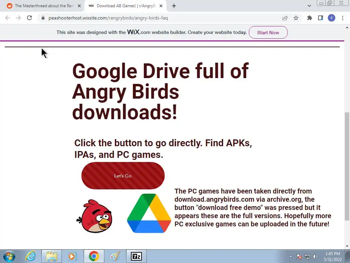Select the Download AB Games tab
350x263 pixels.
click(126, 6)
